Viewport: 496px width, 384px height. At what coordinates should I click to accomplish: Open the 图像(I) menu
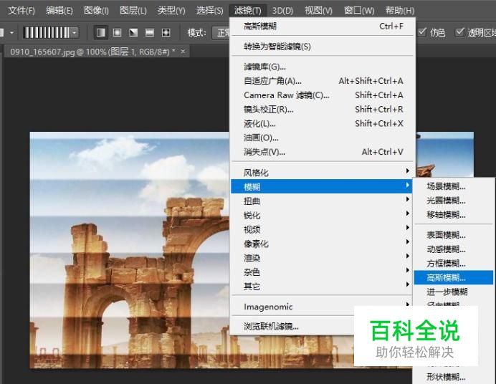(x=96, y=11)
